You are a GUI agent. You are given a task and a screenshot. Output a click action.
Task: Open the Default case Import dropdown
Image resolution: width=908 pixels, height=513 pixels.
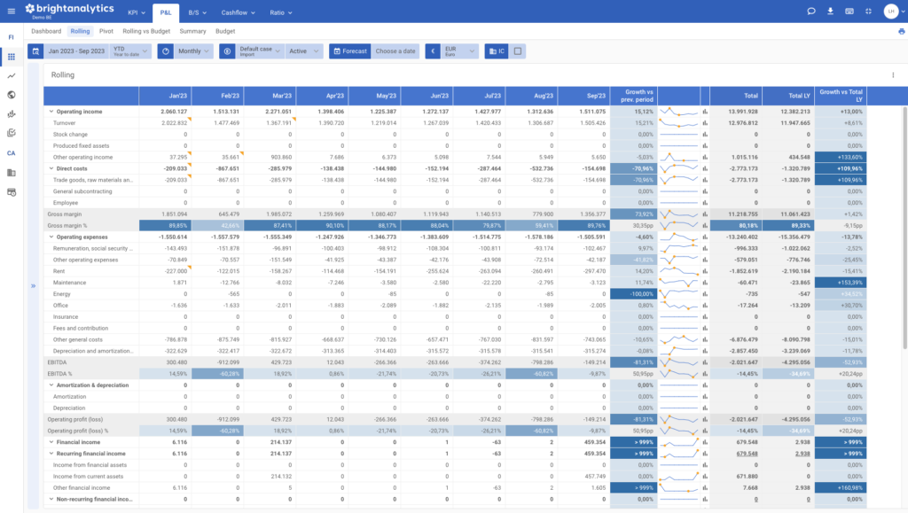tap(260, 51)
